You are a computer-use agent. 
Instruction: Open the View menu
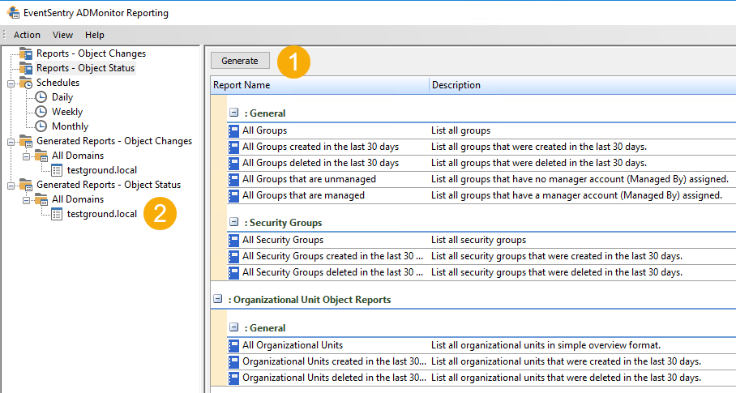pos(62,35)
